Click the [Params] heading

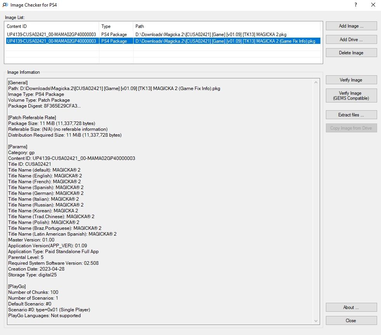pyautogui.click(x=17, y=147)
